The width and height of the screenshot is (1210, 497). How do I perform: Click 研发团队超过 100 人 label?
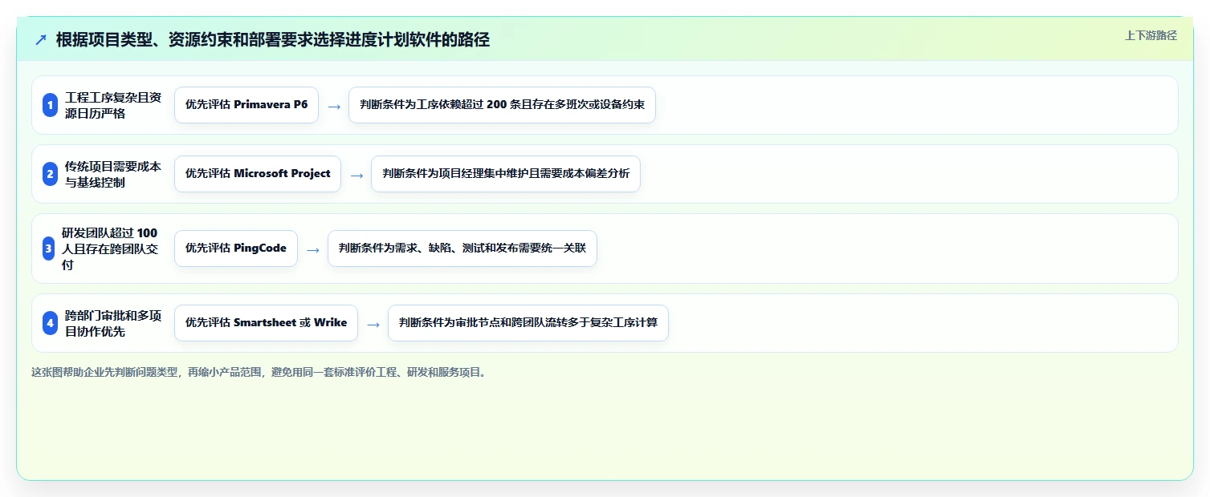click(110, 248)
